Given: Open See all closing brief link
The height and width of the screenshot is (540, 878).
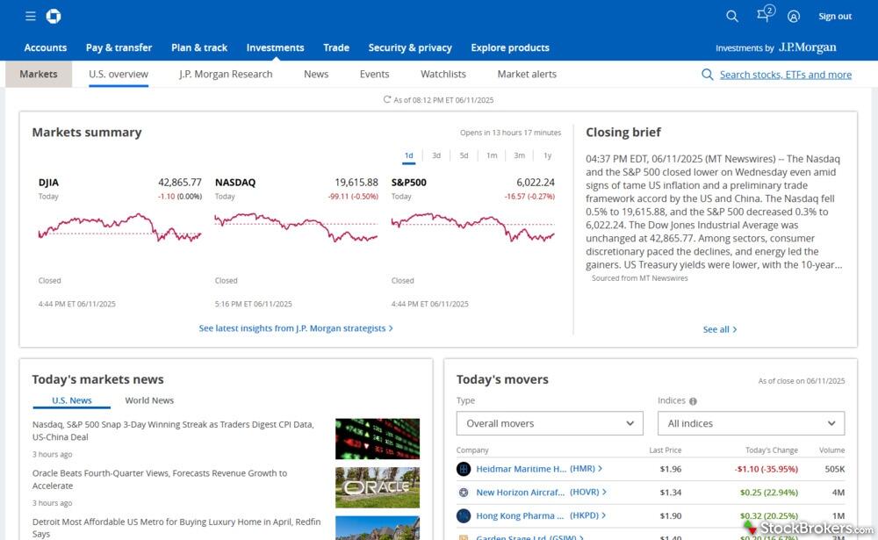Looking at the screenshot, I should (x=719, y=329).
